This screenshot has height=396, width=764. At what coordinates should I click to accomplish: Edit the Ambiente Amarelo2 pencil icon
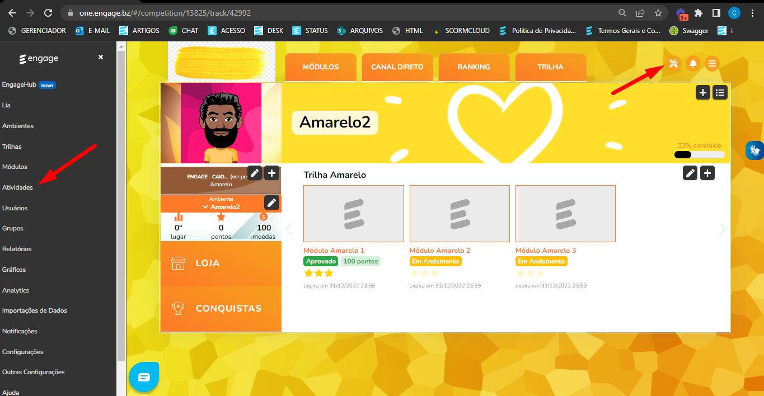point(271,202)
